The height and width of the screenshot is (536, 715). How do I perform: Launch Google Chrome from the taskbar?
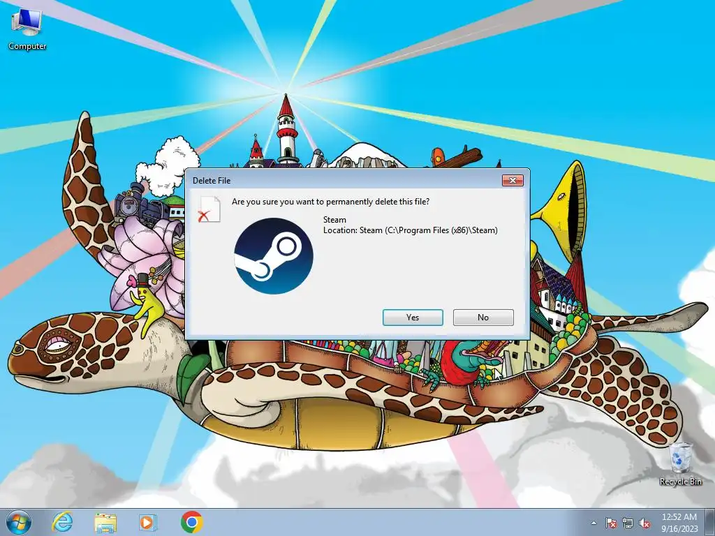[x=191, y=522]
